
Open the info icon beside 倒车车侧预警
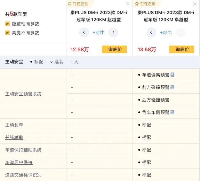tap(172, 112)
